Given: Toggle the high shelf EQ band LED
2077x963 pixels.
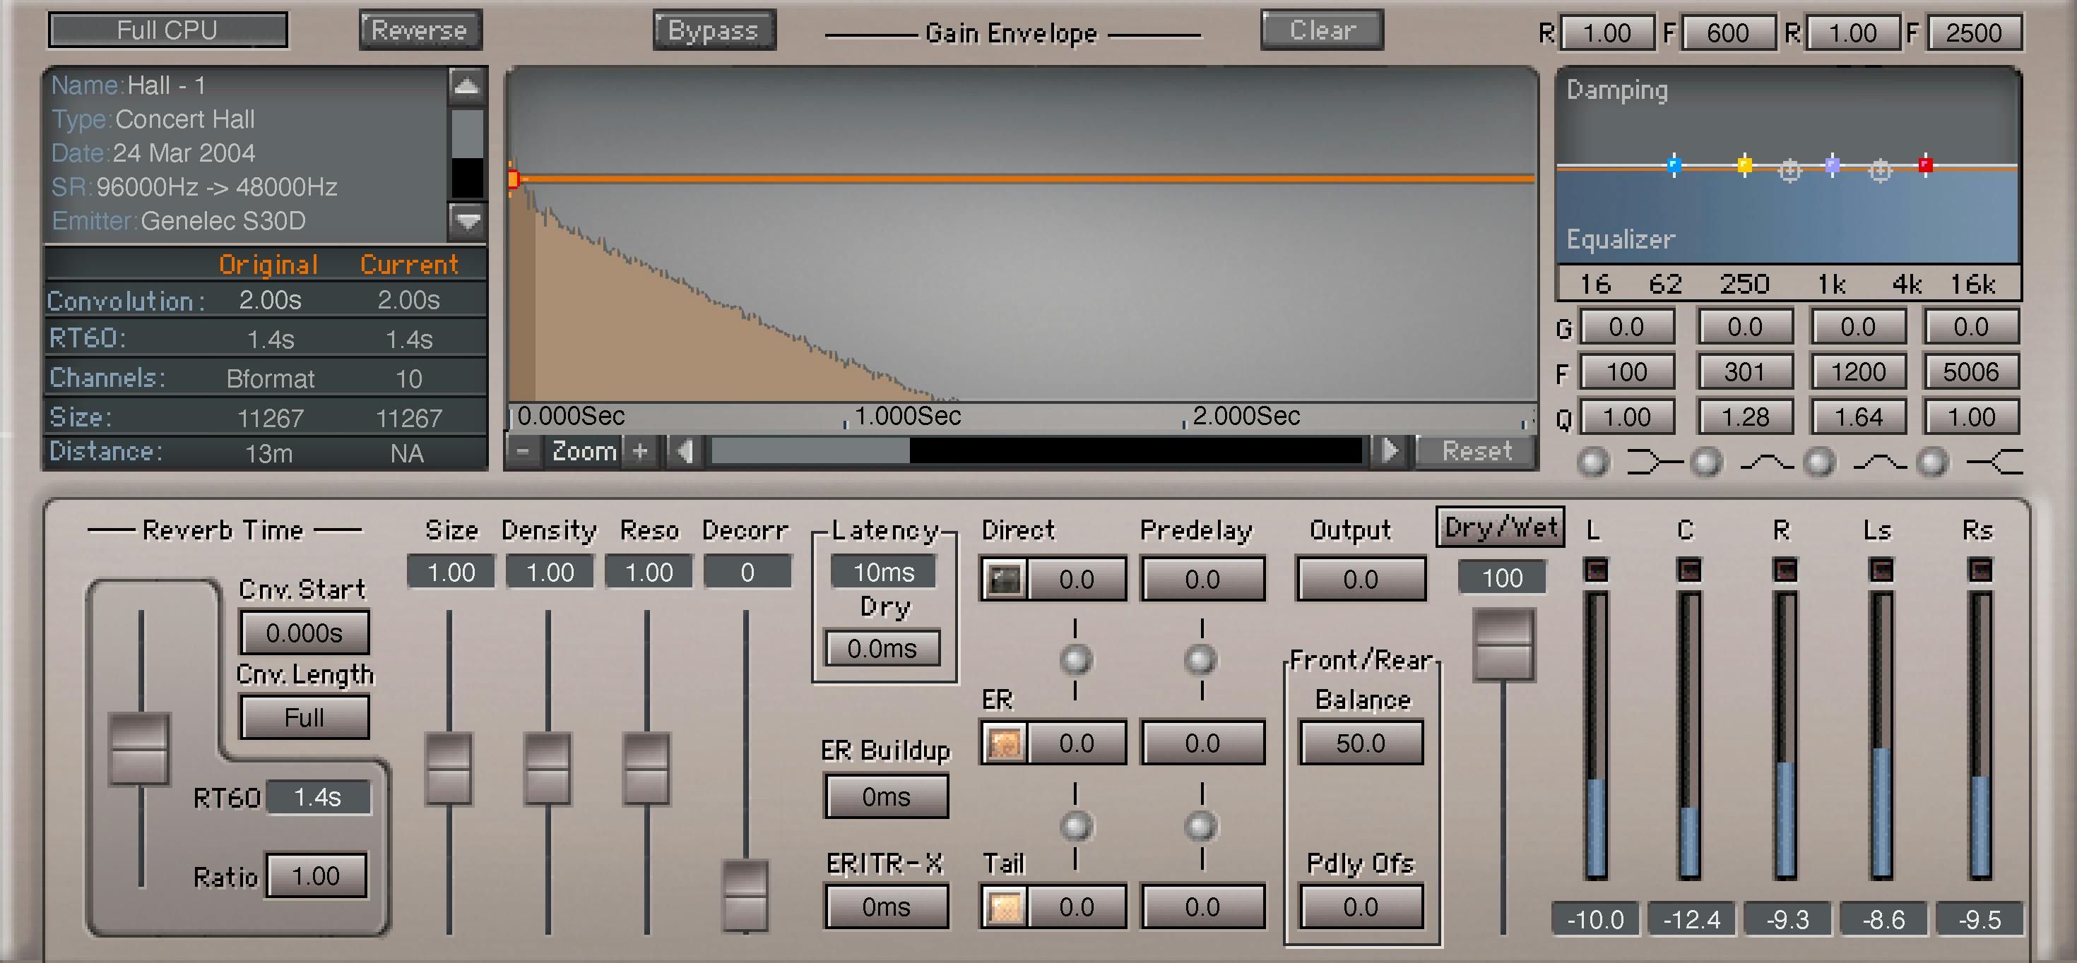Looking at the screenshot, I should (1932, 462).
